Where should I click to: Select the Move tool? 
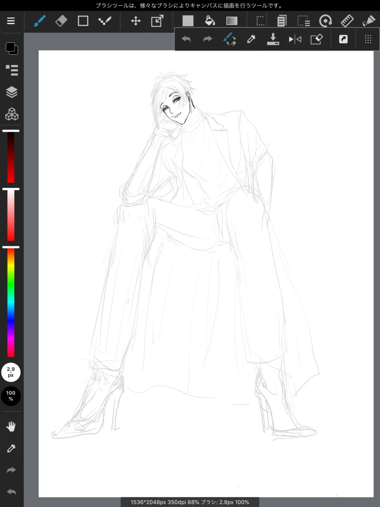click(x=136, y=21)
